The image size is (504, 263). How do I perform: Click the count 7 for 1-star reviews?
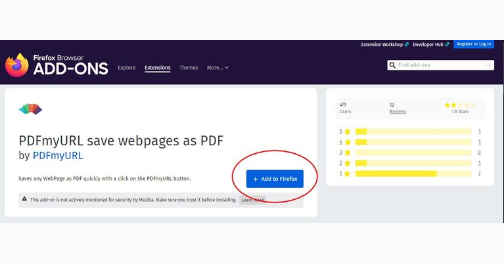point(479,174)
